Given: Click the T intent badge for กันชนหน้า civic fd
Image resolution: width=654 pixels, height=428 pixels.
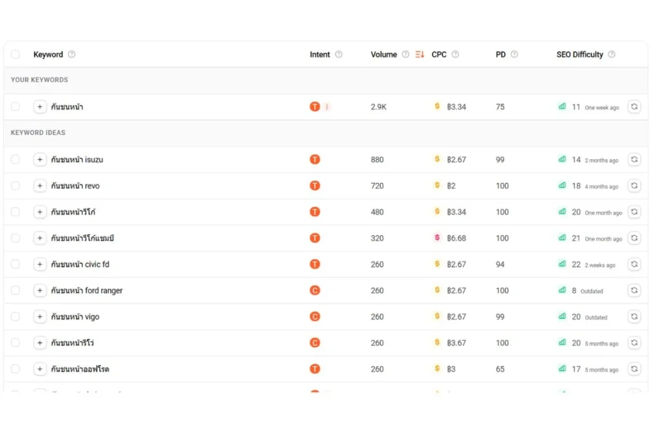Looking at the screenshot, I should click(315, 264).
